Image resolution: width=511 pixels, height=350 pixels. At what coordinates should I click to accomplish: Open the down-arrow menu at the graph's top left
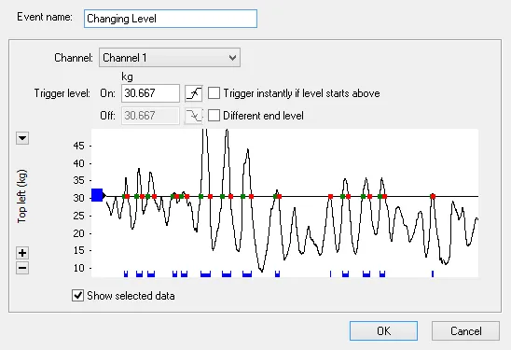point(22,138)
